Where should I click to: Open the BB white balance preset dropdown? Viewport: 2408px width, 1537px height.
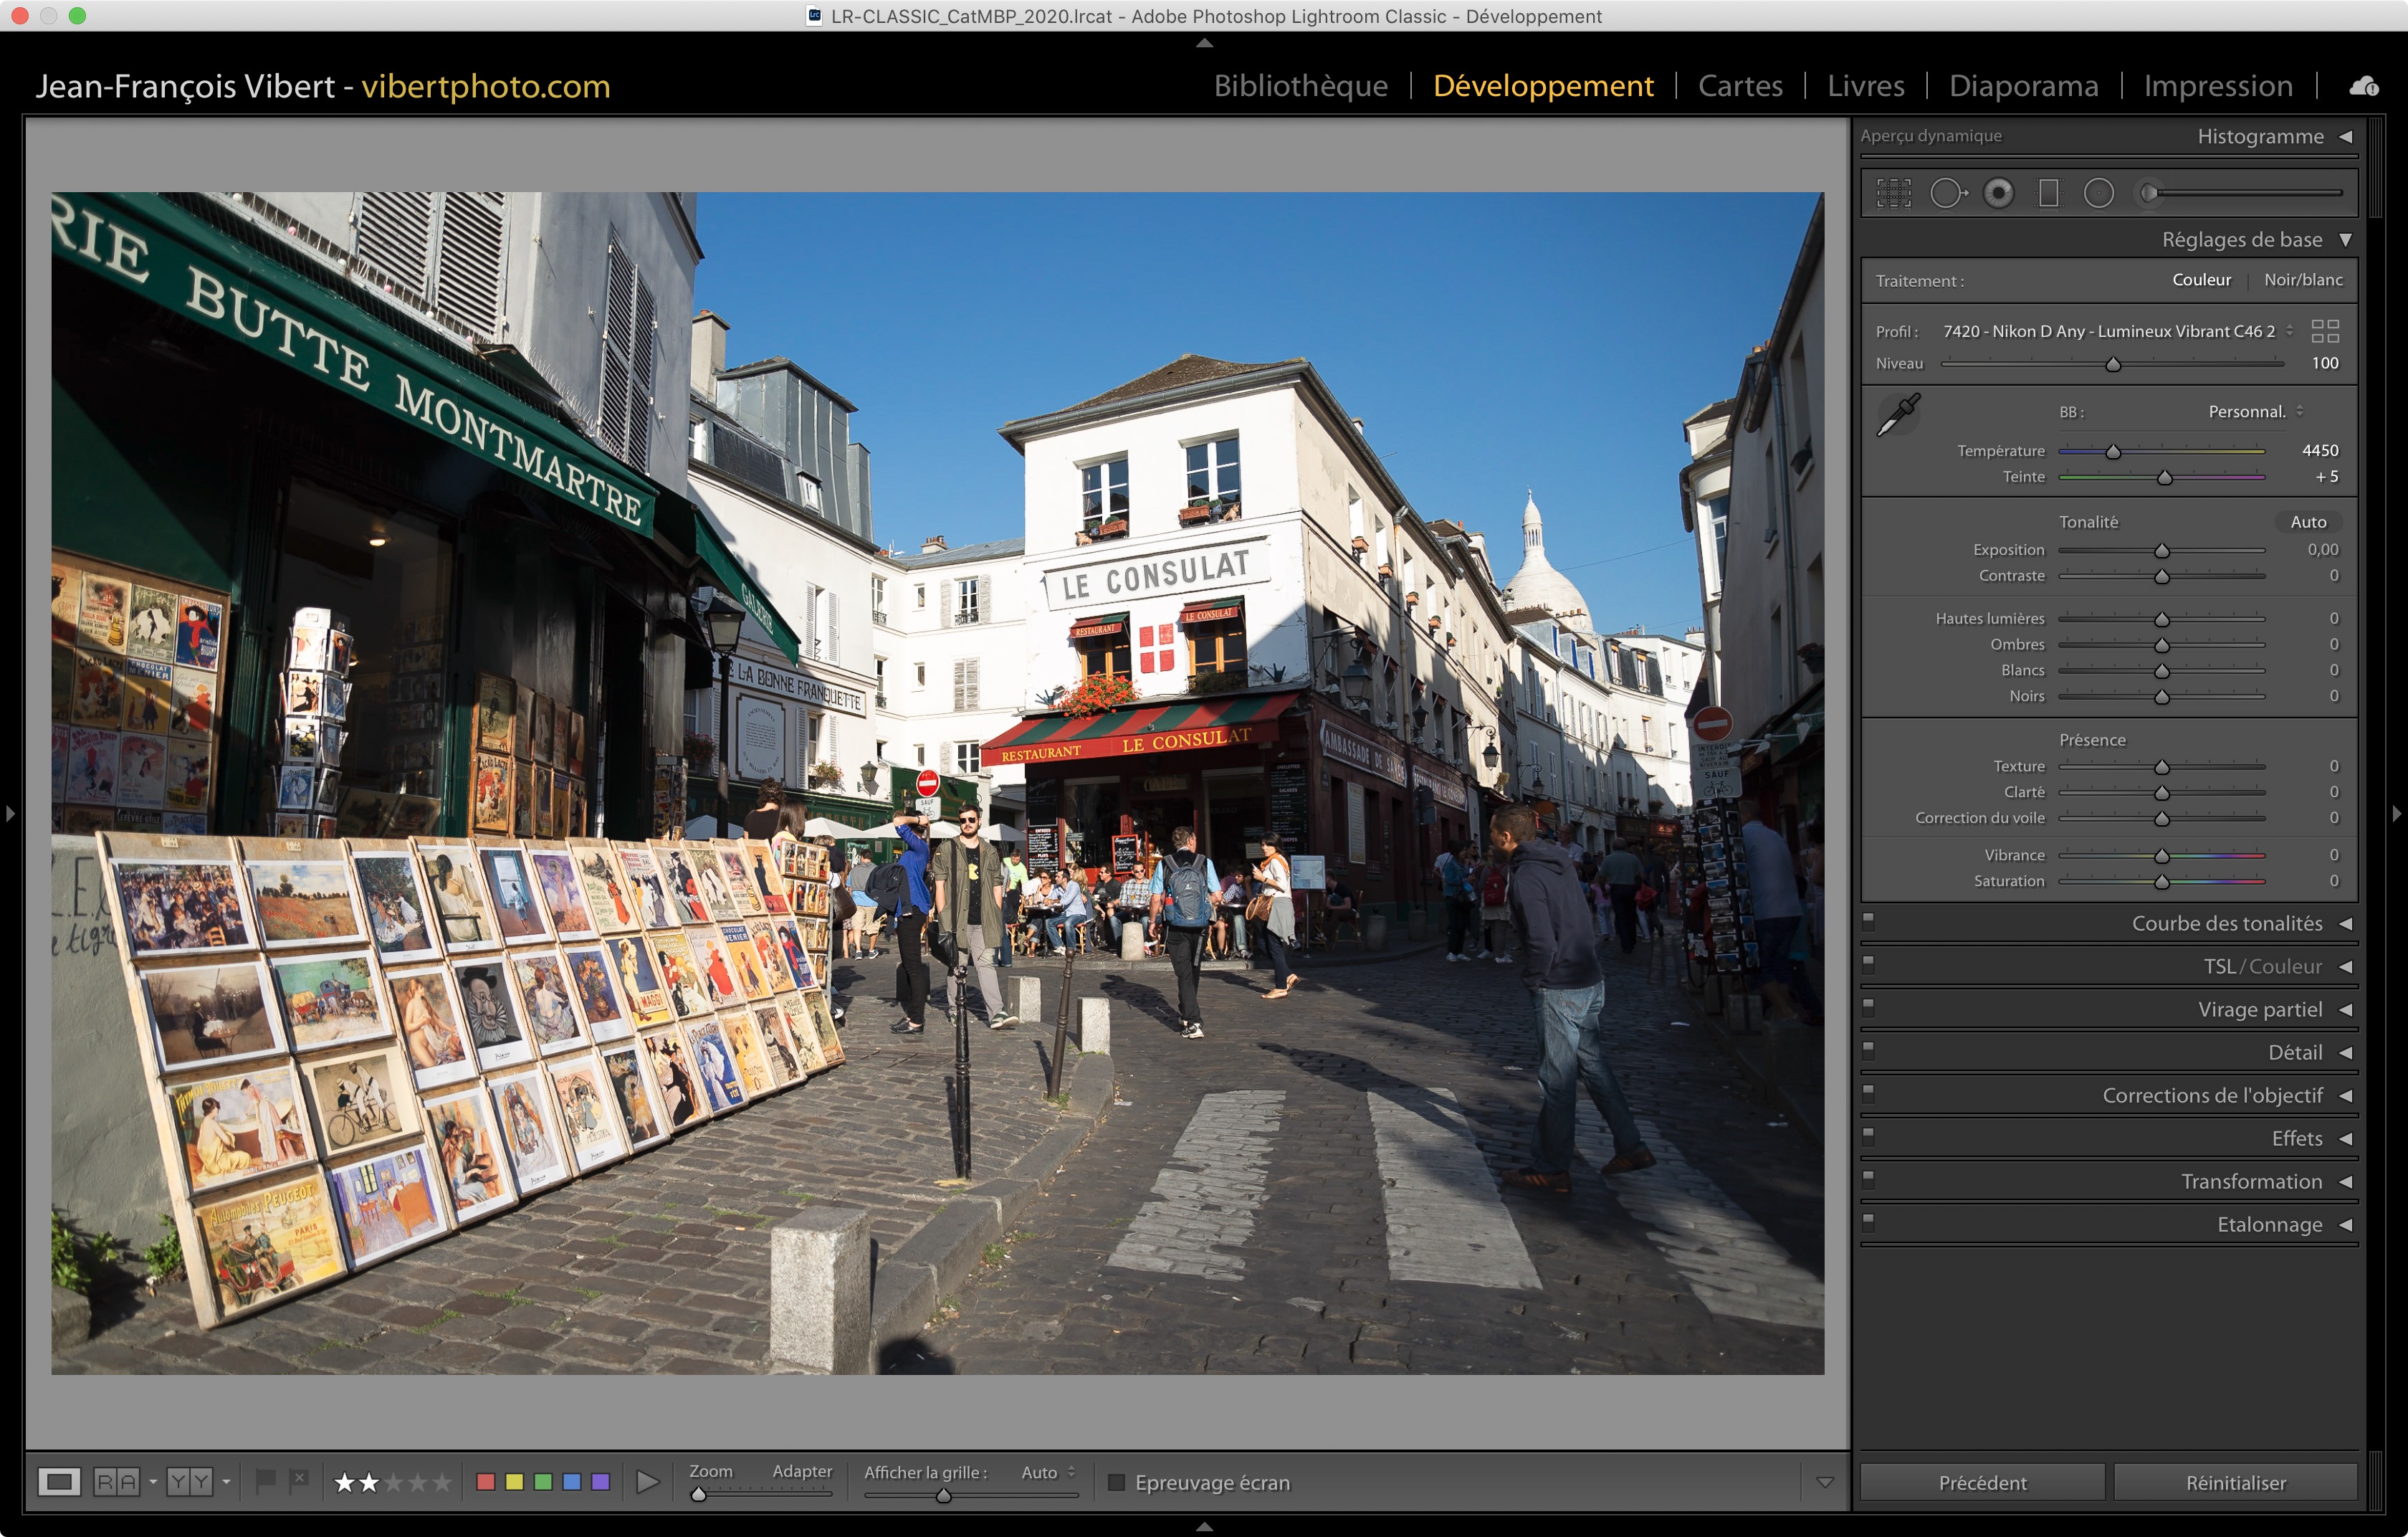coord(2255,412)
